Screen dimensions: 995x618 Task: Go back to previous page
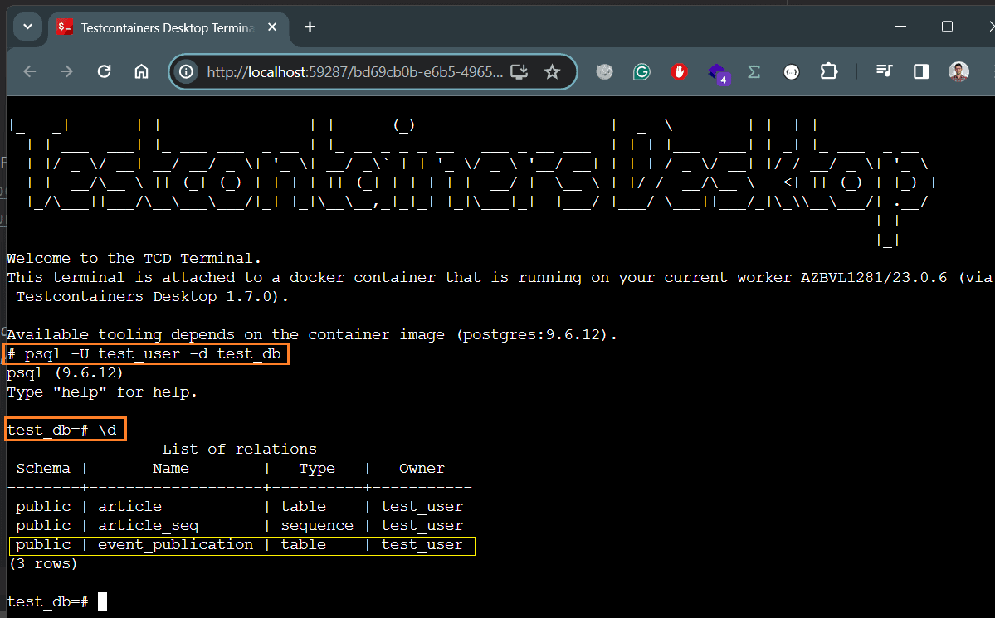pyautogui.click(x=30, y=71)
